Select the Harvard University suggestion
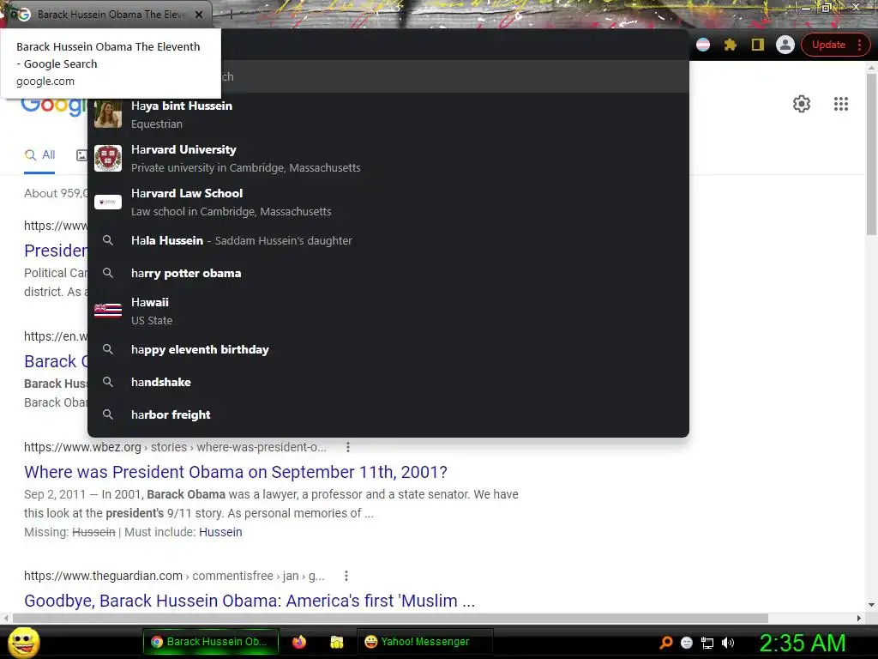 [x=388, y=158]
